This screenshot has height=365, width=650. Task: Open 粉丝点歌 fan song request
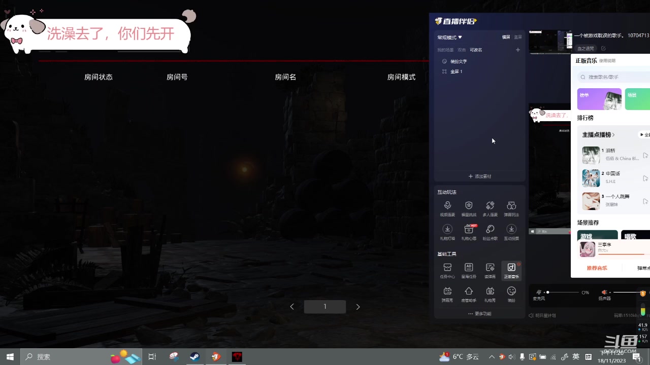(490, 232)
